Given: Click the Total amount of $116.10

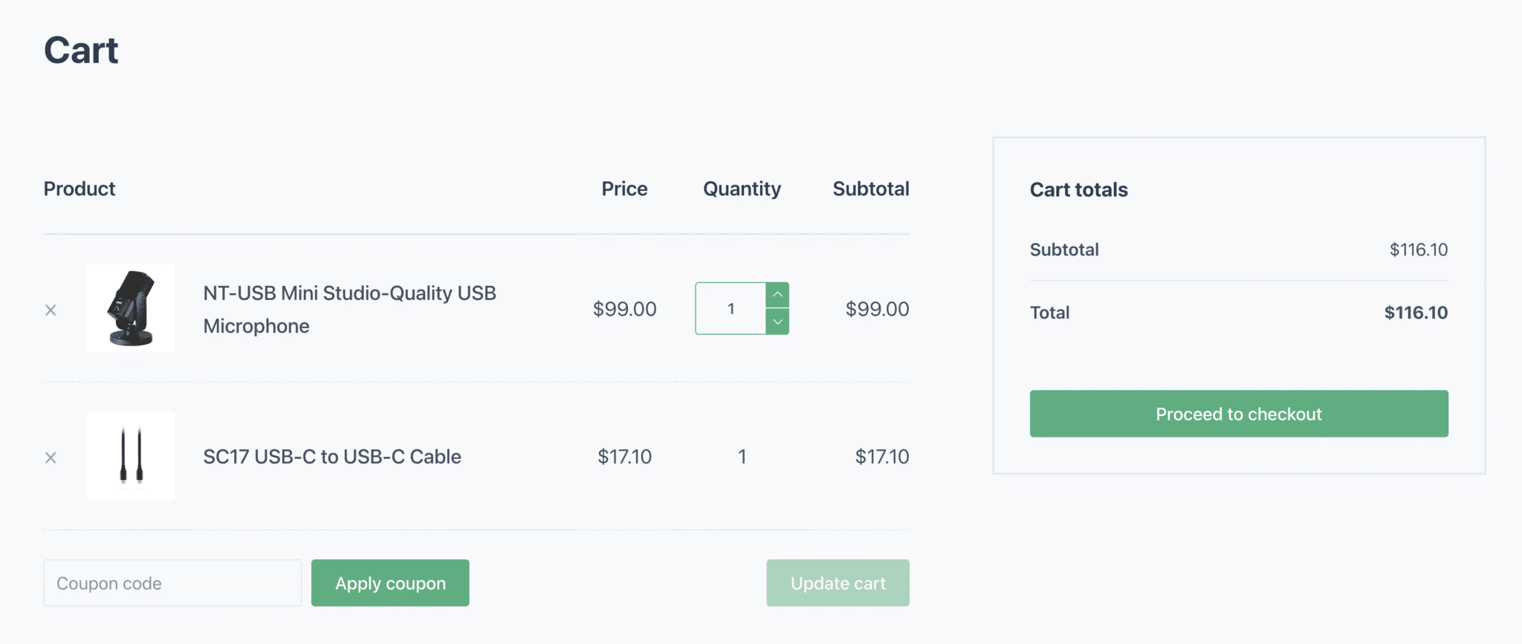Looking at the screenshot, I should [x=1415, y=312].
